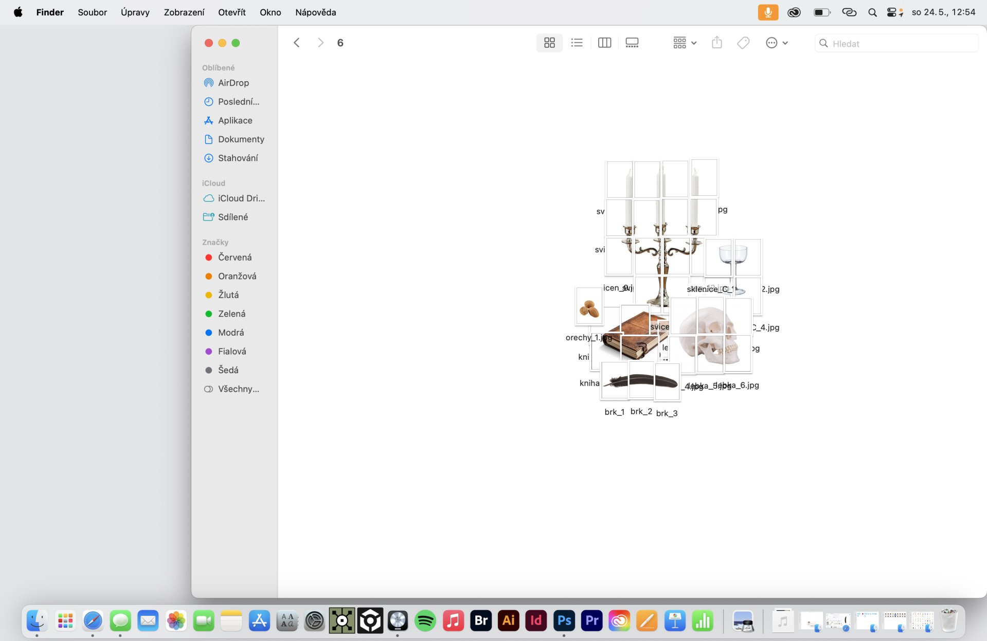The width and height of the screenshot is (987, 641).
Task: Open the Soubor menu
Action: click(92, 12)
